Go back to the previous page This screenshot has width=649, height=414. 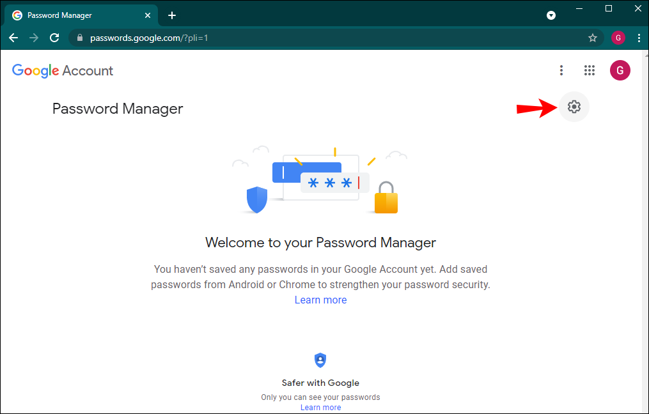13,38
